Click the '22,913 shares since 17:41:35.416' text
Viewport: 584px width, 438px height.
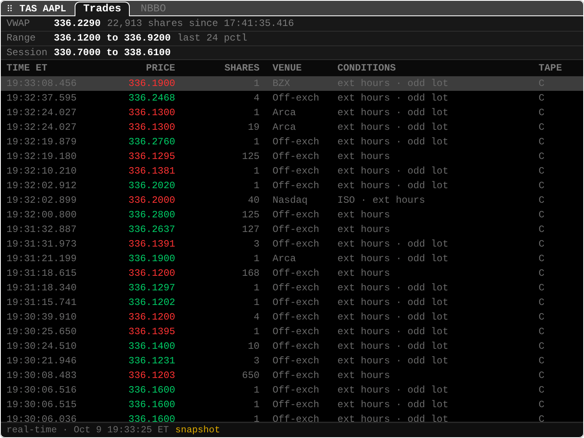200,23
